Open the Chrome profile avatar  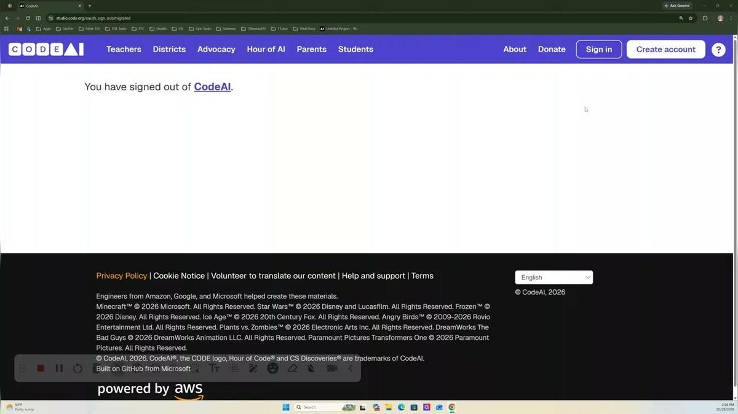[720, 18]
